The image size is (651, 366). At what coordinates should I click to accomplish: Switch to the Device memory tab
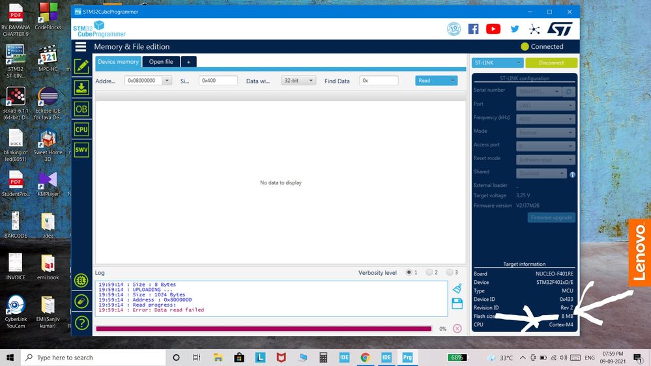(119, 61)
